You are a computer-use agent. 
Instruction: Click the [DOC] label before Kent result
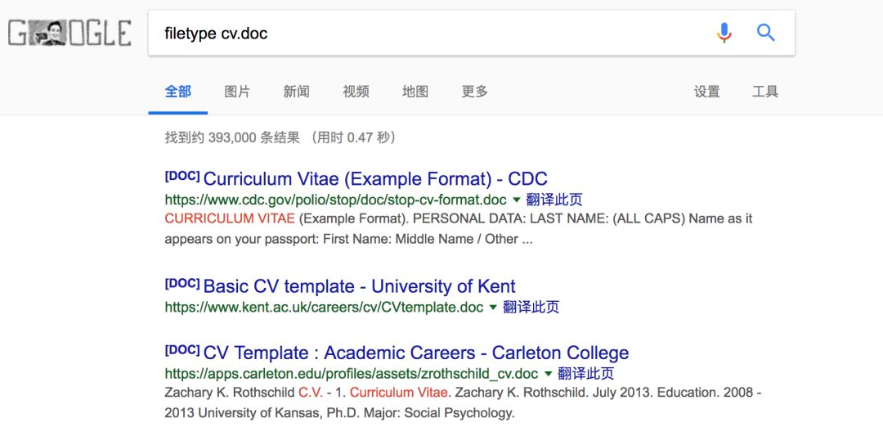pos(182,283)
